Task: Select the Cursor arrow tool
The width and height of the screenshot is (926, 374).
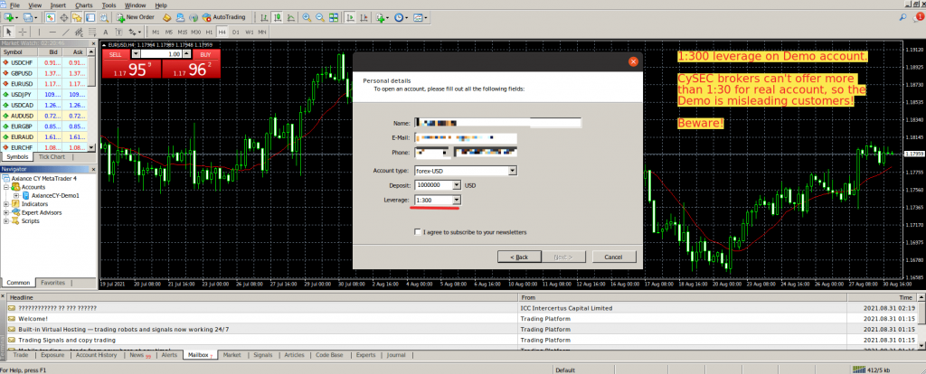Action: coord(9,32)
